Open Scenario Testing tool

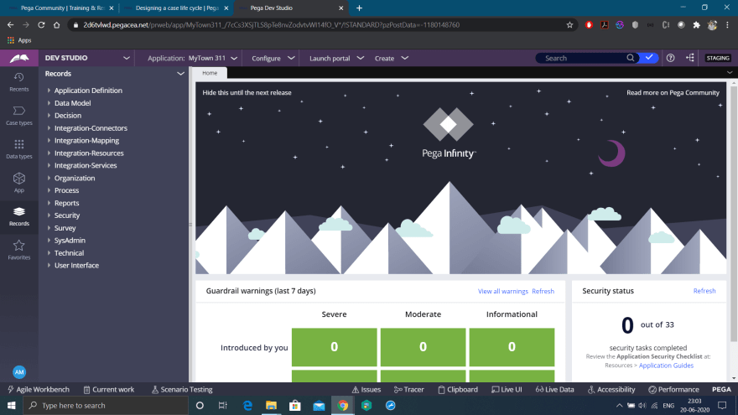(182, 390)
